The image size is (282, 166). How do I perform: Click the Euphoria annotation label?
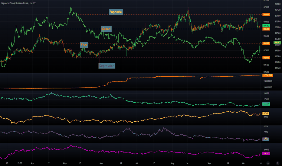116,12
